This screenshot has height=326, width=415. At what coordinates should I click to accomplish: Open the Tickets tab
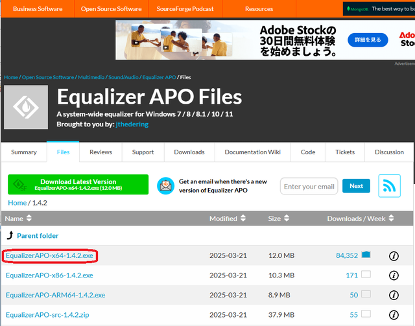click(345, 152)
